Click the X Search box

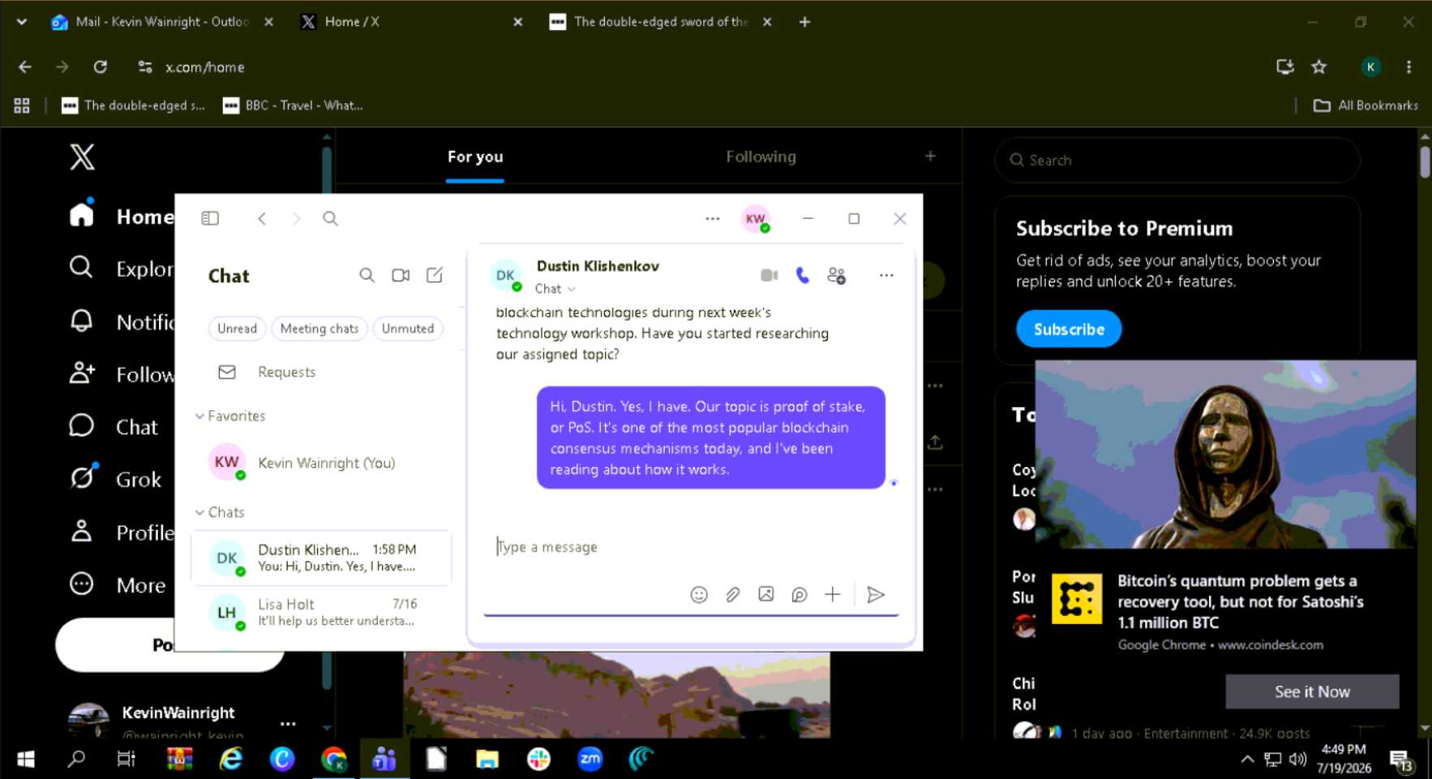pos(1177,161)
